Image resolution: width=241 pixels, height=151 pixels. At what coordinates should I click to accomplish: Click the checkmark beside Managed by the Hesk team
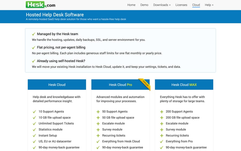[33, 34]
